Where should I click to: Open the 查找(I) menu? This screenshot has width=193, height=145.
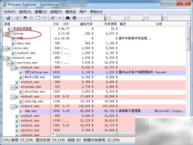pyautogui.click(x=71, y=12)
